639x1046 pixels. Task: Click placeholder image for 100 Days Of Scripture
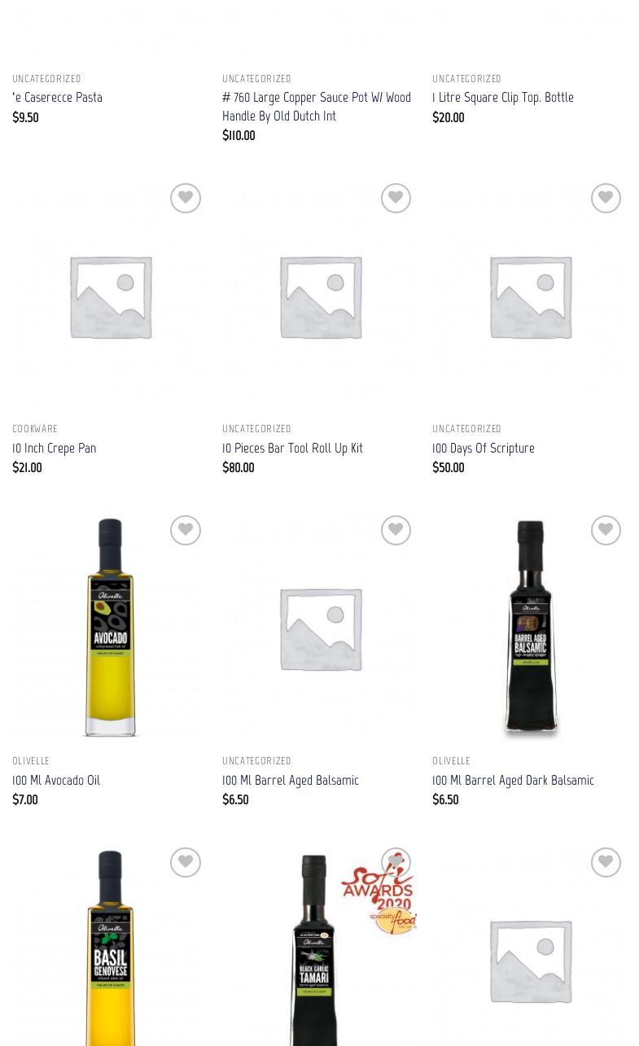pos(529,295)
